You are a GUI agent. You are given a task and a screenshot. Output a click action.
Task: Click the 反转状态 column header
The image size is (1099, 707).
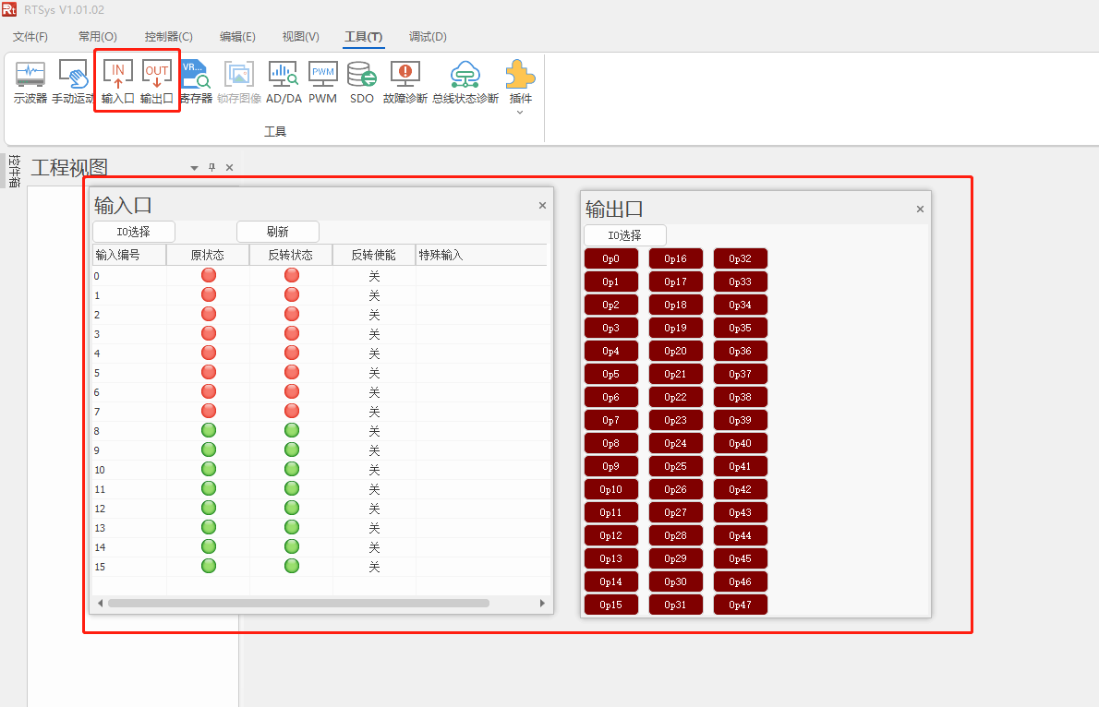click(291, 255)
